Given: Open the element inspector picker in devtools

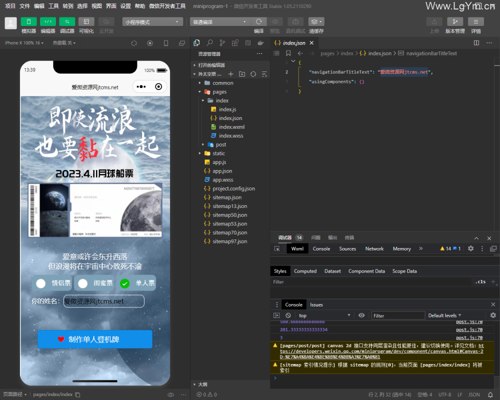Looking at the screenshot, I should 277,249.
